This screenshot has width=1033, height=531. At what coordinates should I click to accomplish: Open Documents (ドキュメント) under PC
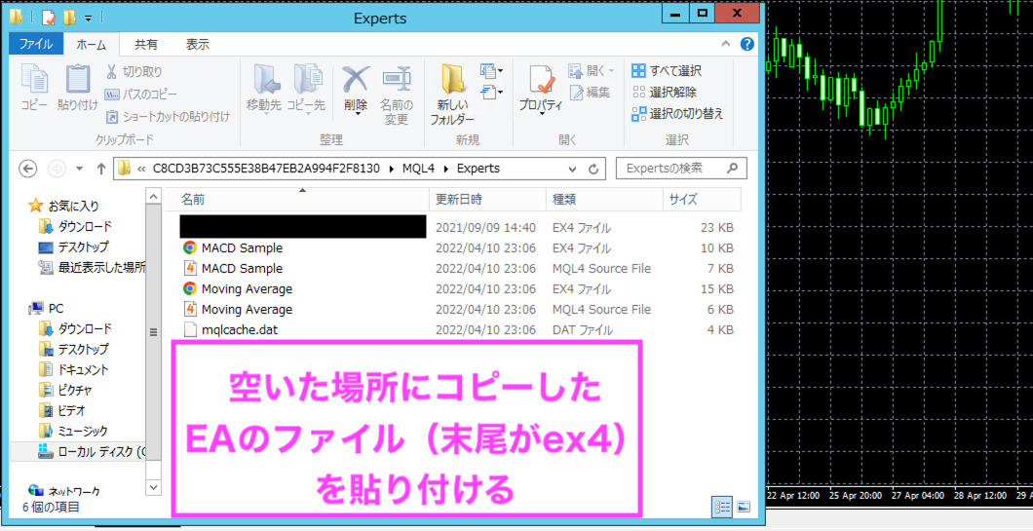click(74, 369)
